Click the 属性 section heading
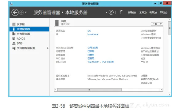This screenshot has width=172, height=111. coord(64,21)
